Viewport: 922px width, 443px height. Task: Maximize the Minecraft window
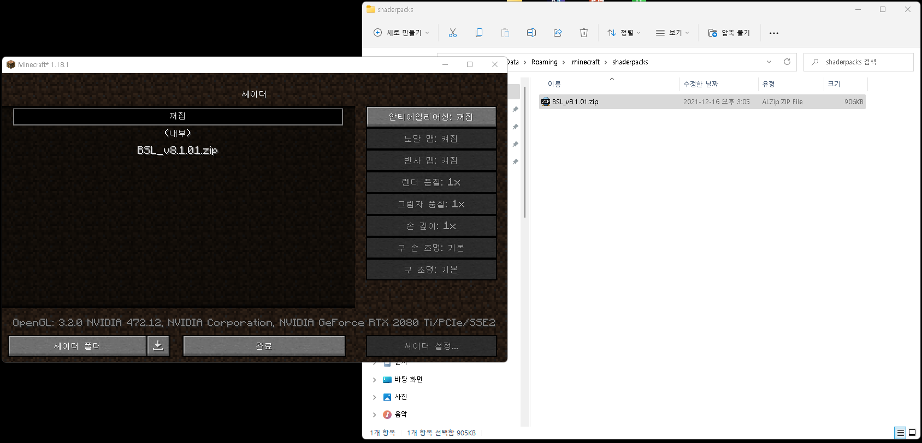pos(470,64)
